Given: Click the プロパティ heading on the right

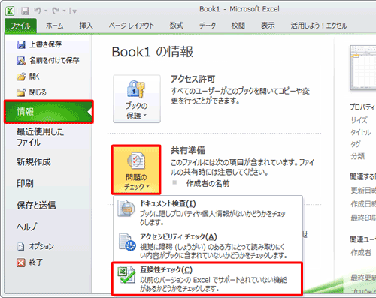Looking at the screenshot, I should pos(362,107).
